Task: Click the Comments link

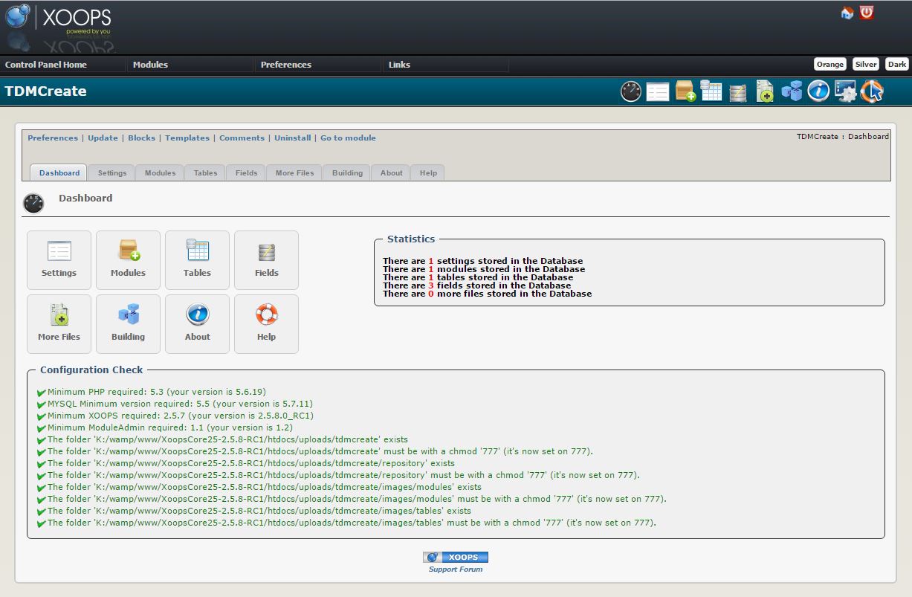Action: pos(242,138)
